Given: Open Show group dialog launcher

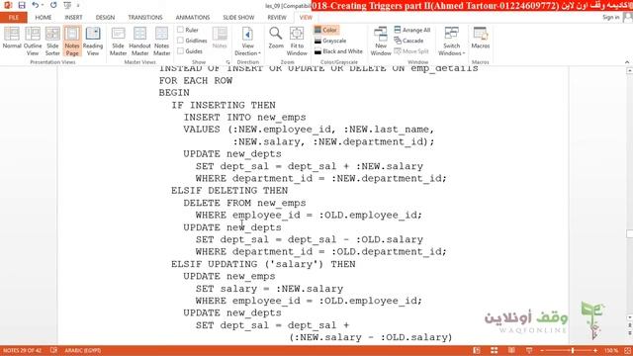Looking at the screenshot, I should 228,62.
